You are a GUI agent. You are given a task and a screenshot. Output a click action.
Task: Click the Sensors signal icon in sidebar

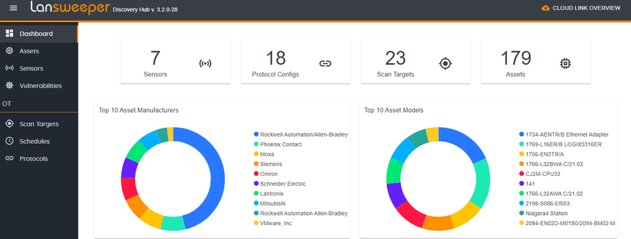9,68
